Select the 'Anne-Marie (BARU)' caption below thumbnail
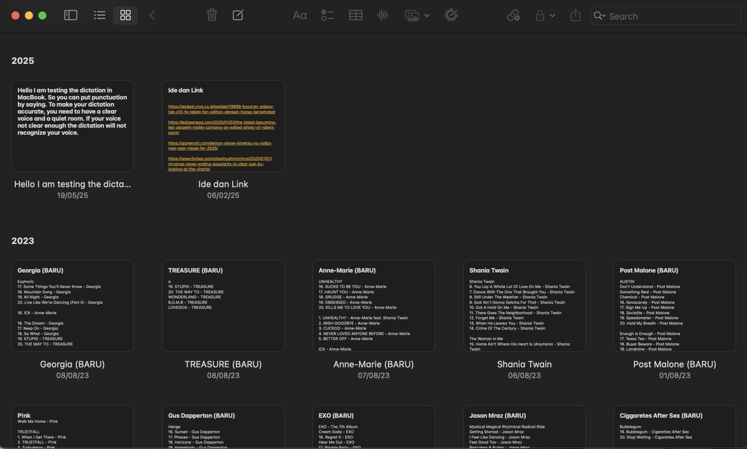 tap(374, 364)
